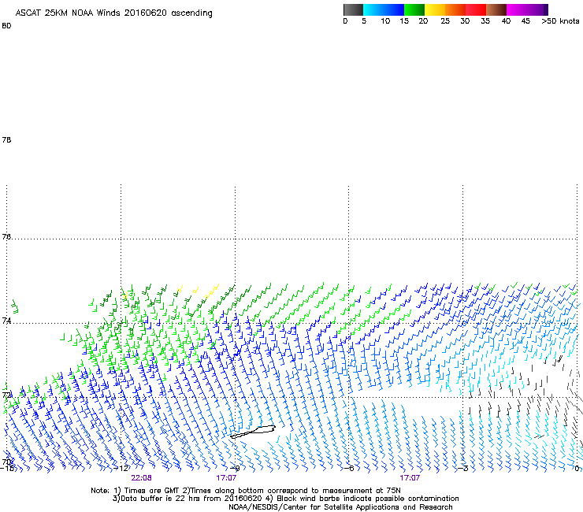Click the gray 0-5 knots color bar segment
The height and width of the screenshot is (512, 583).
(x=353, y=9)
